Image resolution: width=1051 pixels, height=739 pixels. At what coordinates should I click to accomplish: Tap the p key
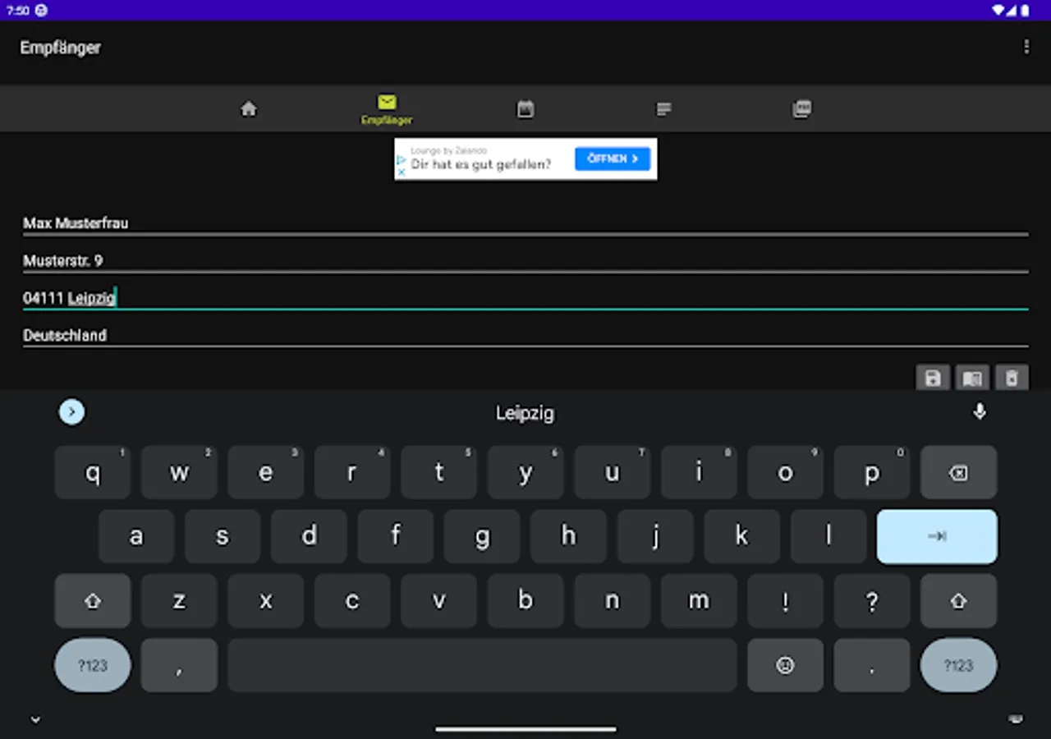coord(872,473)
